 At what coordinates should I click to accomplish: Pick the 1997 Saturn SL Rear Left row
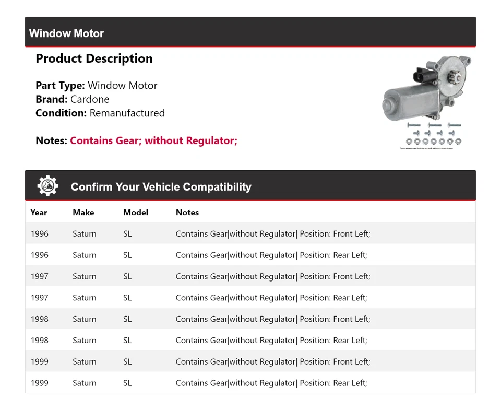click(250, 298)
